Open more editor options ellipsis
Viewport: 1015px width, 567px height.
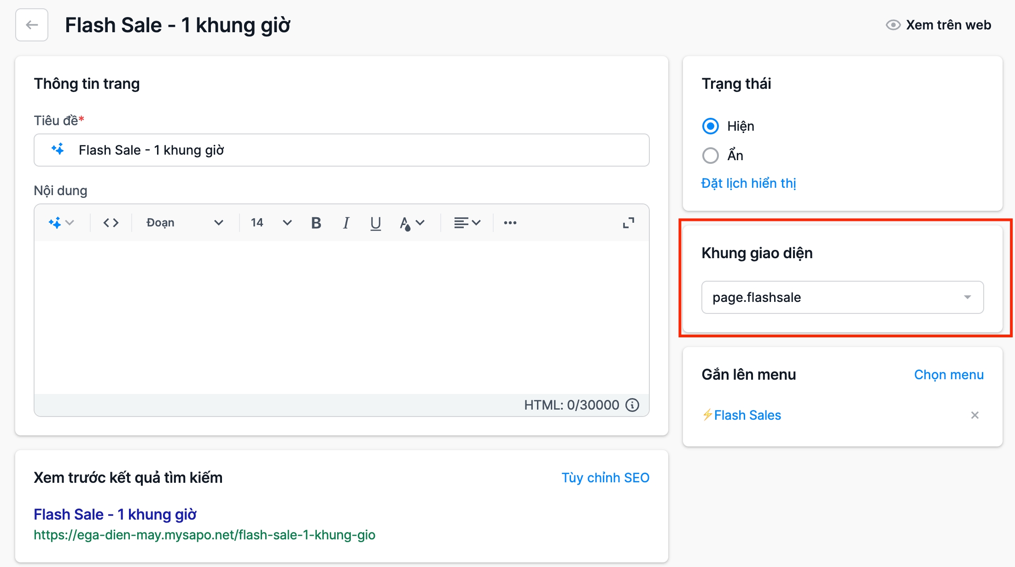coord(510,223)
